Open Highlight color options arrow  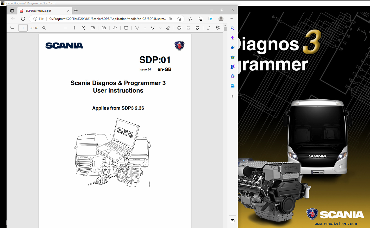click(160, 28)
